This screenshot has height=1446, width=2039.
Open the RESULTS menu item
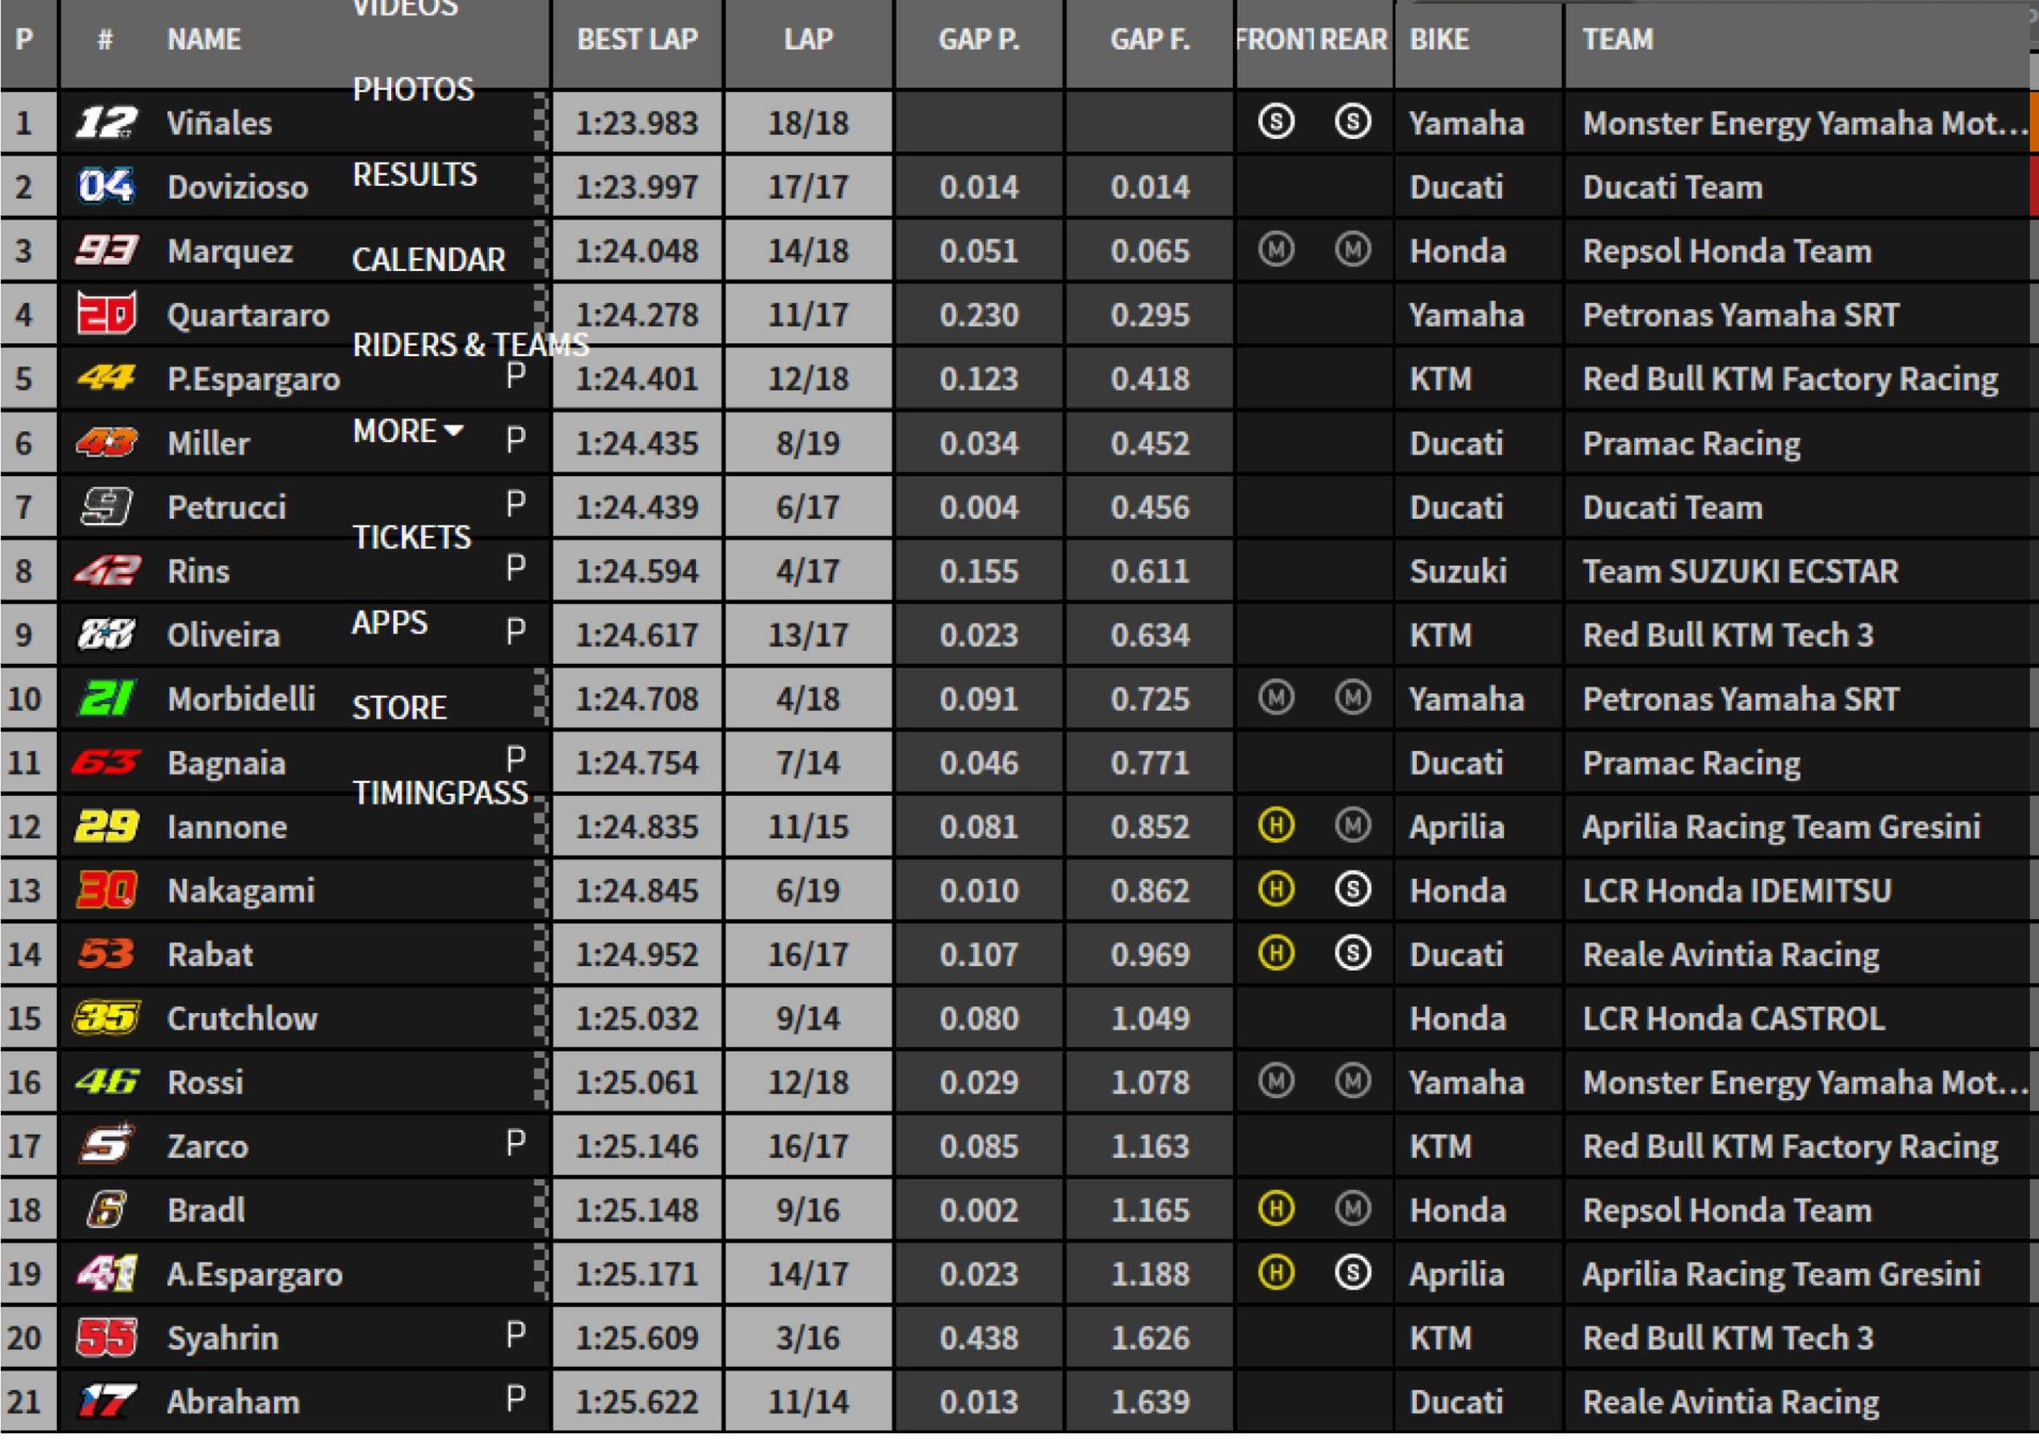point(414,175)
